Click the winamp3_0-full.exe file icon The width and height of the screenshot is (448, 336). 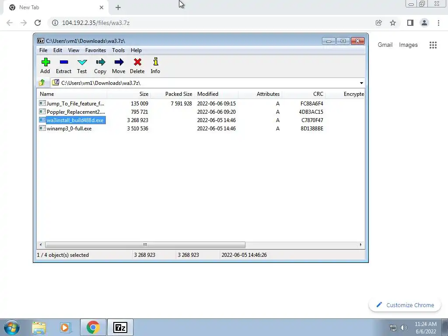42,128
